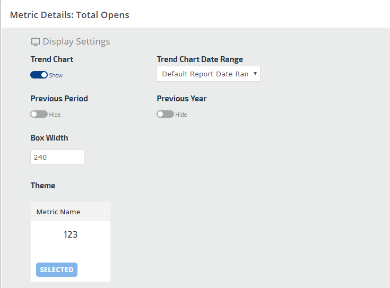The width and height of the screenshot is (390, 288).
Task: Click the Theme section label
Action: 43,186
